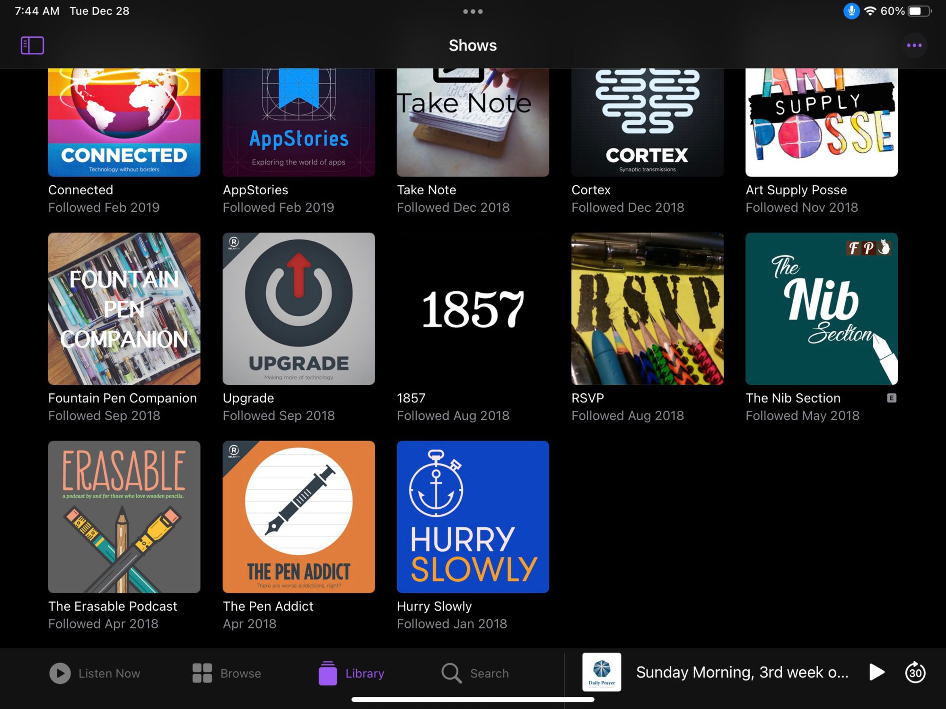Play the Sunday Morning episode

876,672
